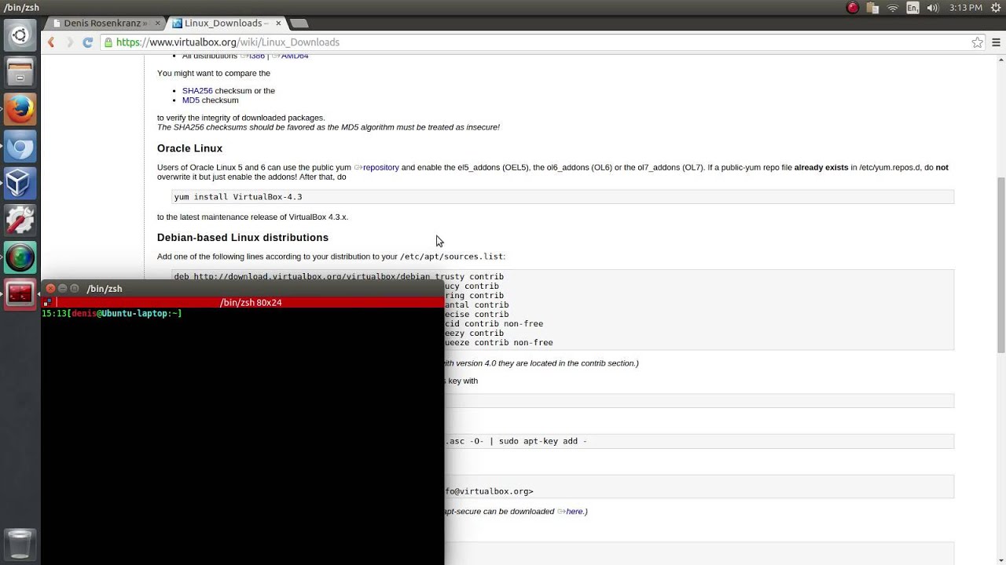1006x565 pixels.
Task: Click the red recording indicator in tray
Action: tap(853, 8)
